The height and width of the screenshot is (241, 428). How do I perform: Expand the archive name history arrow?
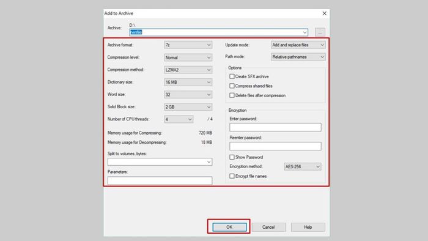pyautogui.click(x=304, y=32)
